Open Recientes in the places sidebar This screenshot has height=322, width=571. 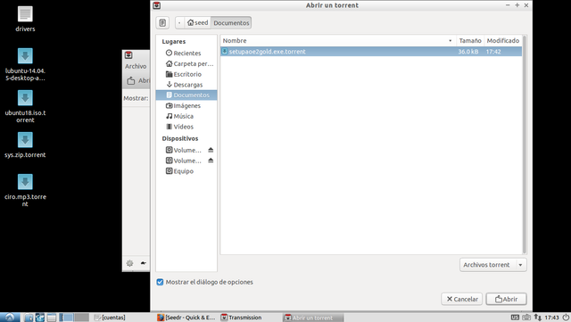(x=186, y=53)
